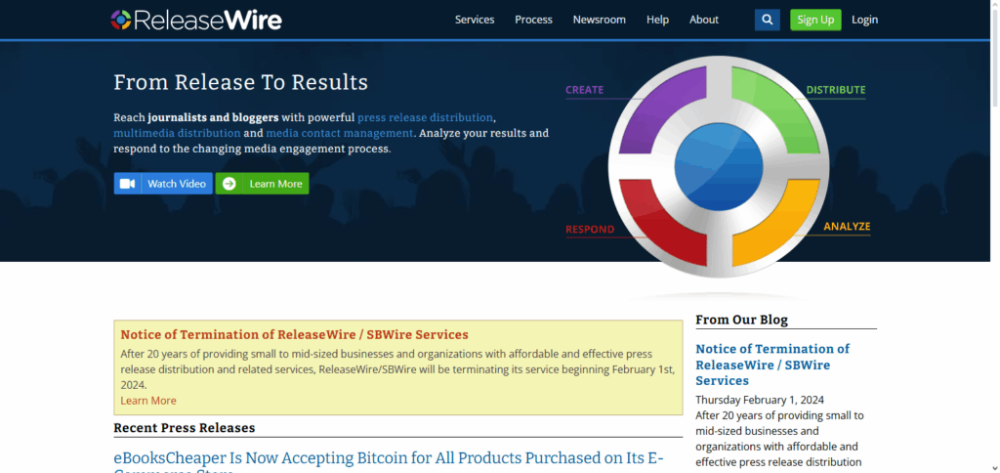The height and width of the screenshot is (473, 1000).
Task: Open the Services menu
Action: (x=475, y=20)
